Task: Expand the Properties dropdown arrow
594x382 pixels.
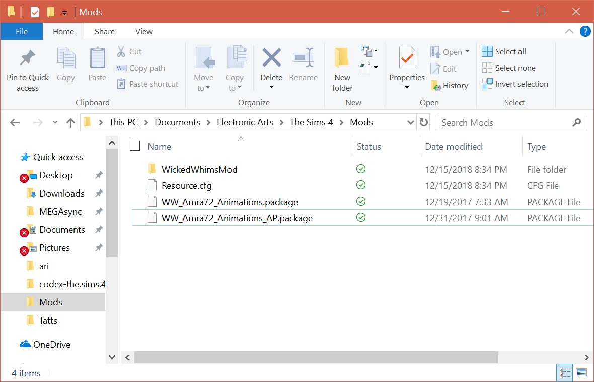Action: [407, 88]
